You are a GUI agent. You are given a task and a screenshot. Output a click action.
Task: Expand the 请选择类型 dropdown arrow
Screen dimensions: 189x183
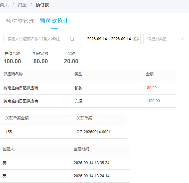[x=183, y=39]
